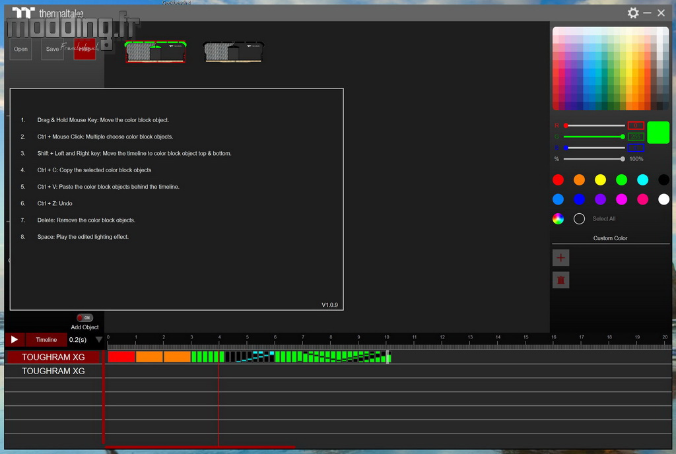Choose the pink preset color dot
This screenshot has height=454, width=676.
point(642,199)
